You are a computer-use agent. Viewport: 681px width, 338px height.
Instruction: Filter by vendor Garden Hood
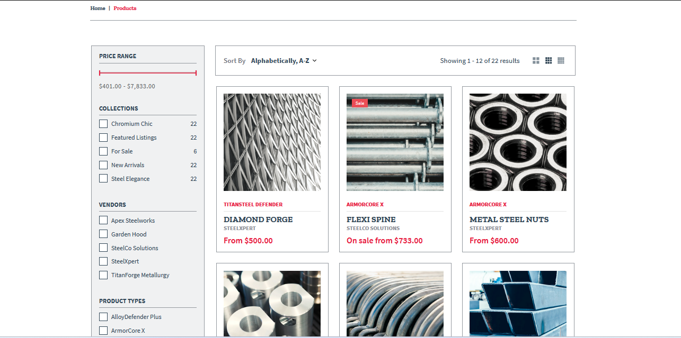coord(103,234)
